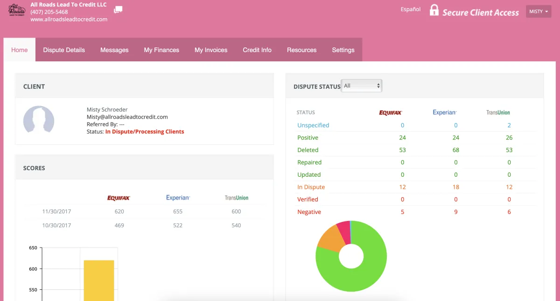Click the Equifax score 469
This screenshot has height=301, width=560.
coord(119,225)
